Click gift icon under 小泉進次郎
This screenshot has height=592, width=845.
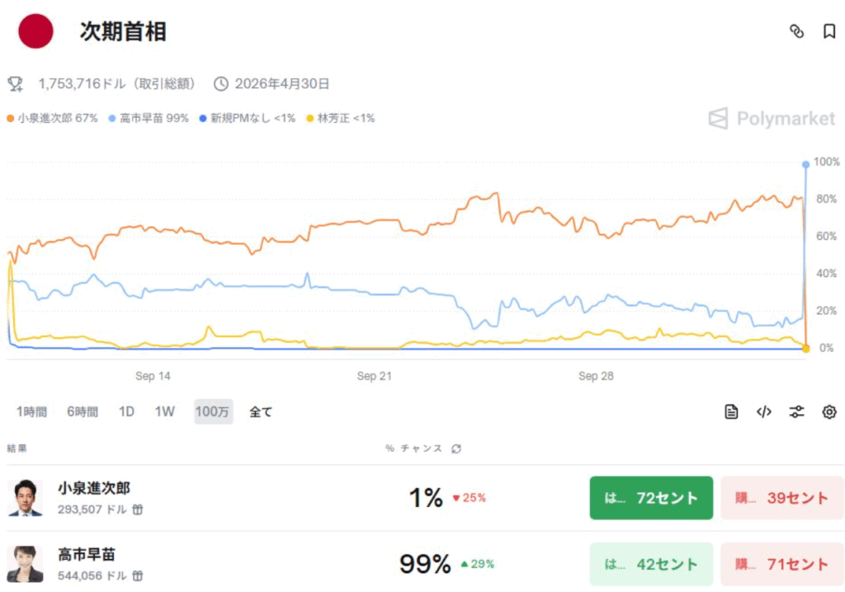138,510
